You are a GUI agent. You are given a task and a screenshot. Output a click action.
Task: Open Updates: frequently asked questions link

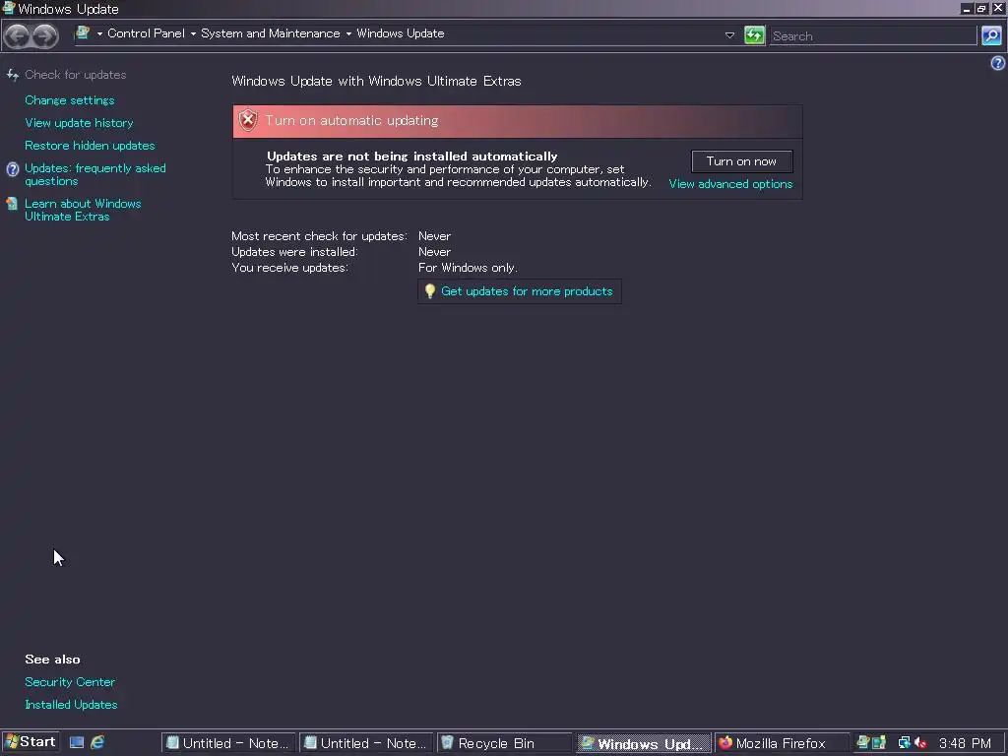coord(95,175)
